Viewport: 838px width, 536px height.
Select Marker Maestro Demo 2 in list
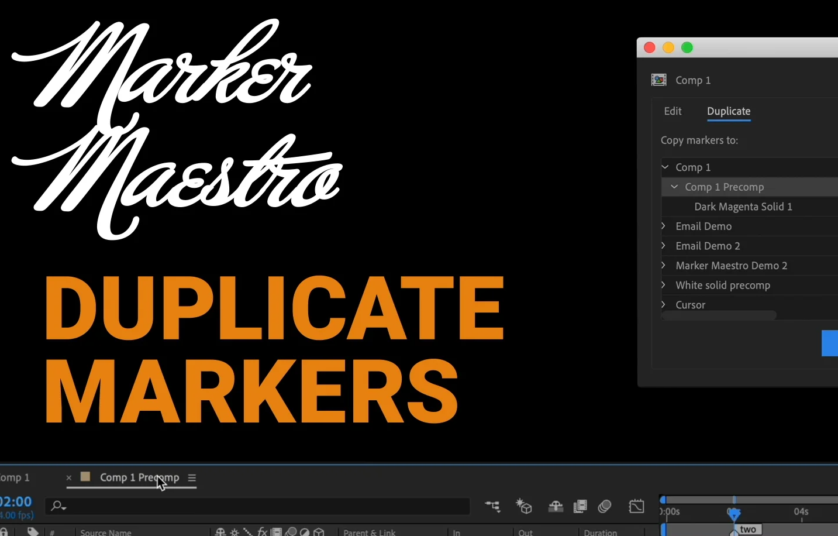click(x=732, y=266)
